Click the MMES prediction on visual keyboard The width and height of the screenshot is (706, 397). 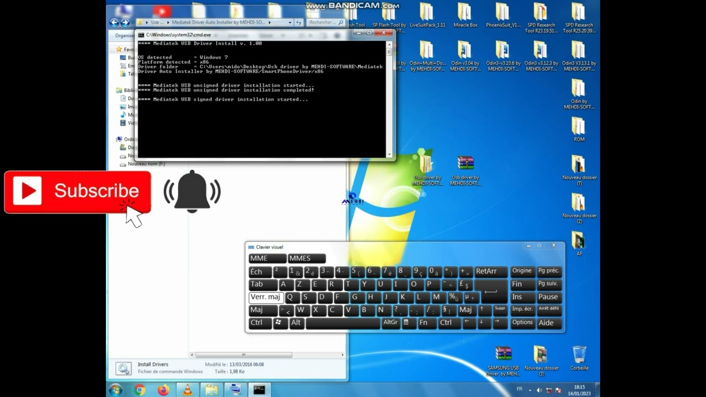(307, 259)
